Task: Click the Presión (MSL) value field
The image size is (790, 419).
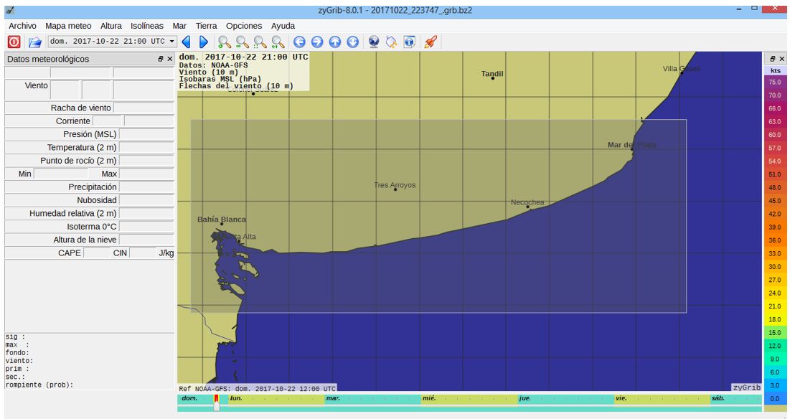Action: pos(146,134)
